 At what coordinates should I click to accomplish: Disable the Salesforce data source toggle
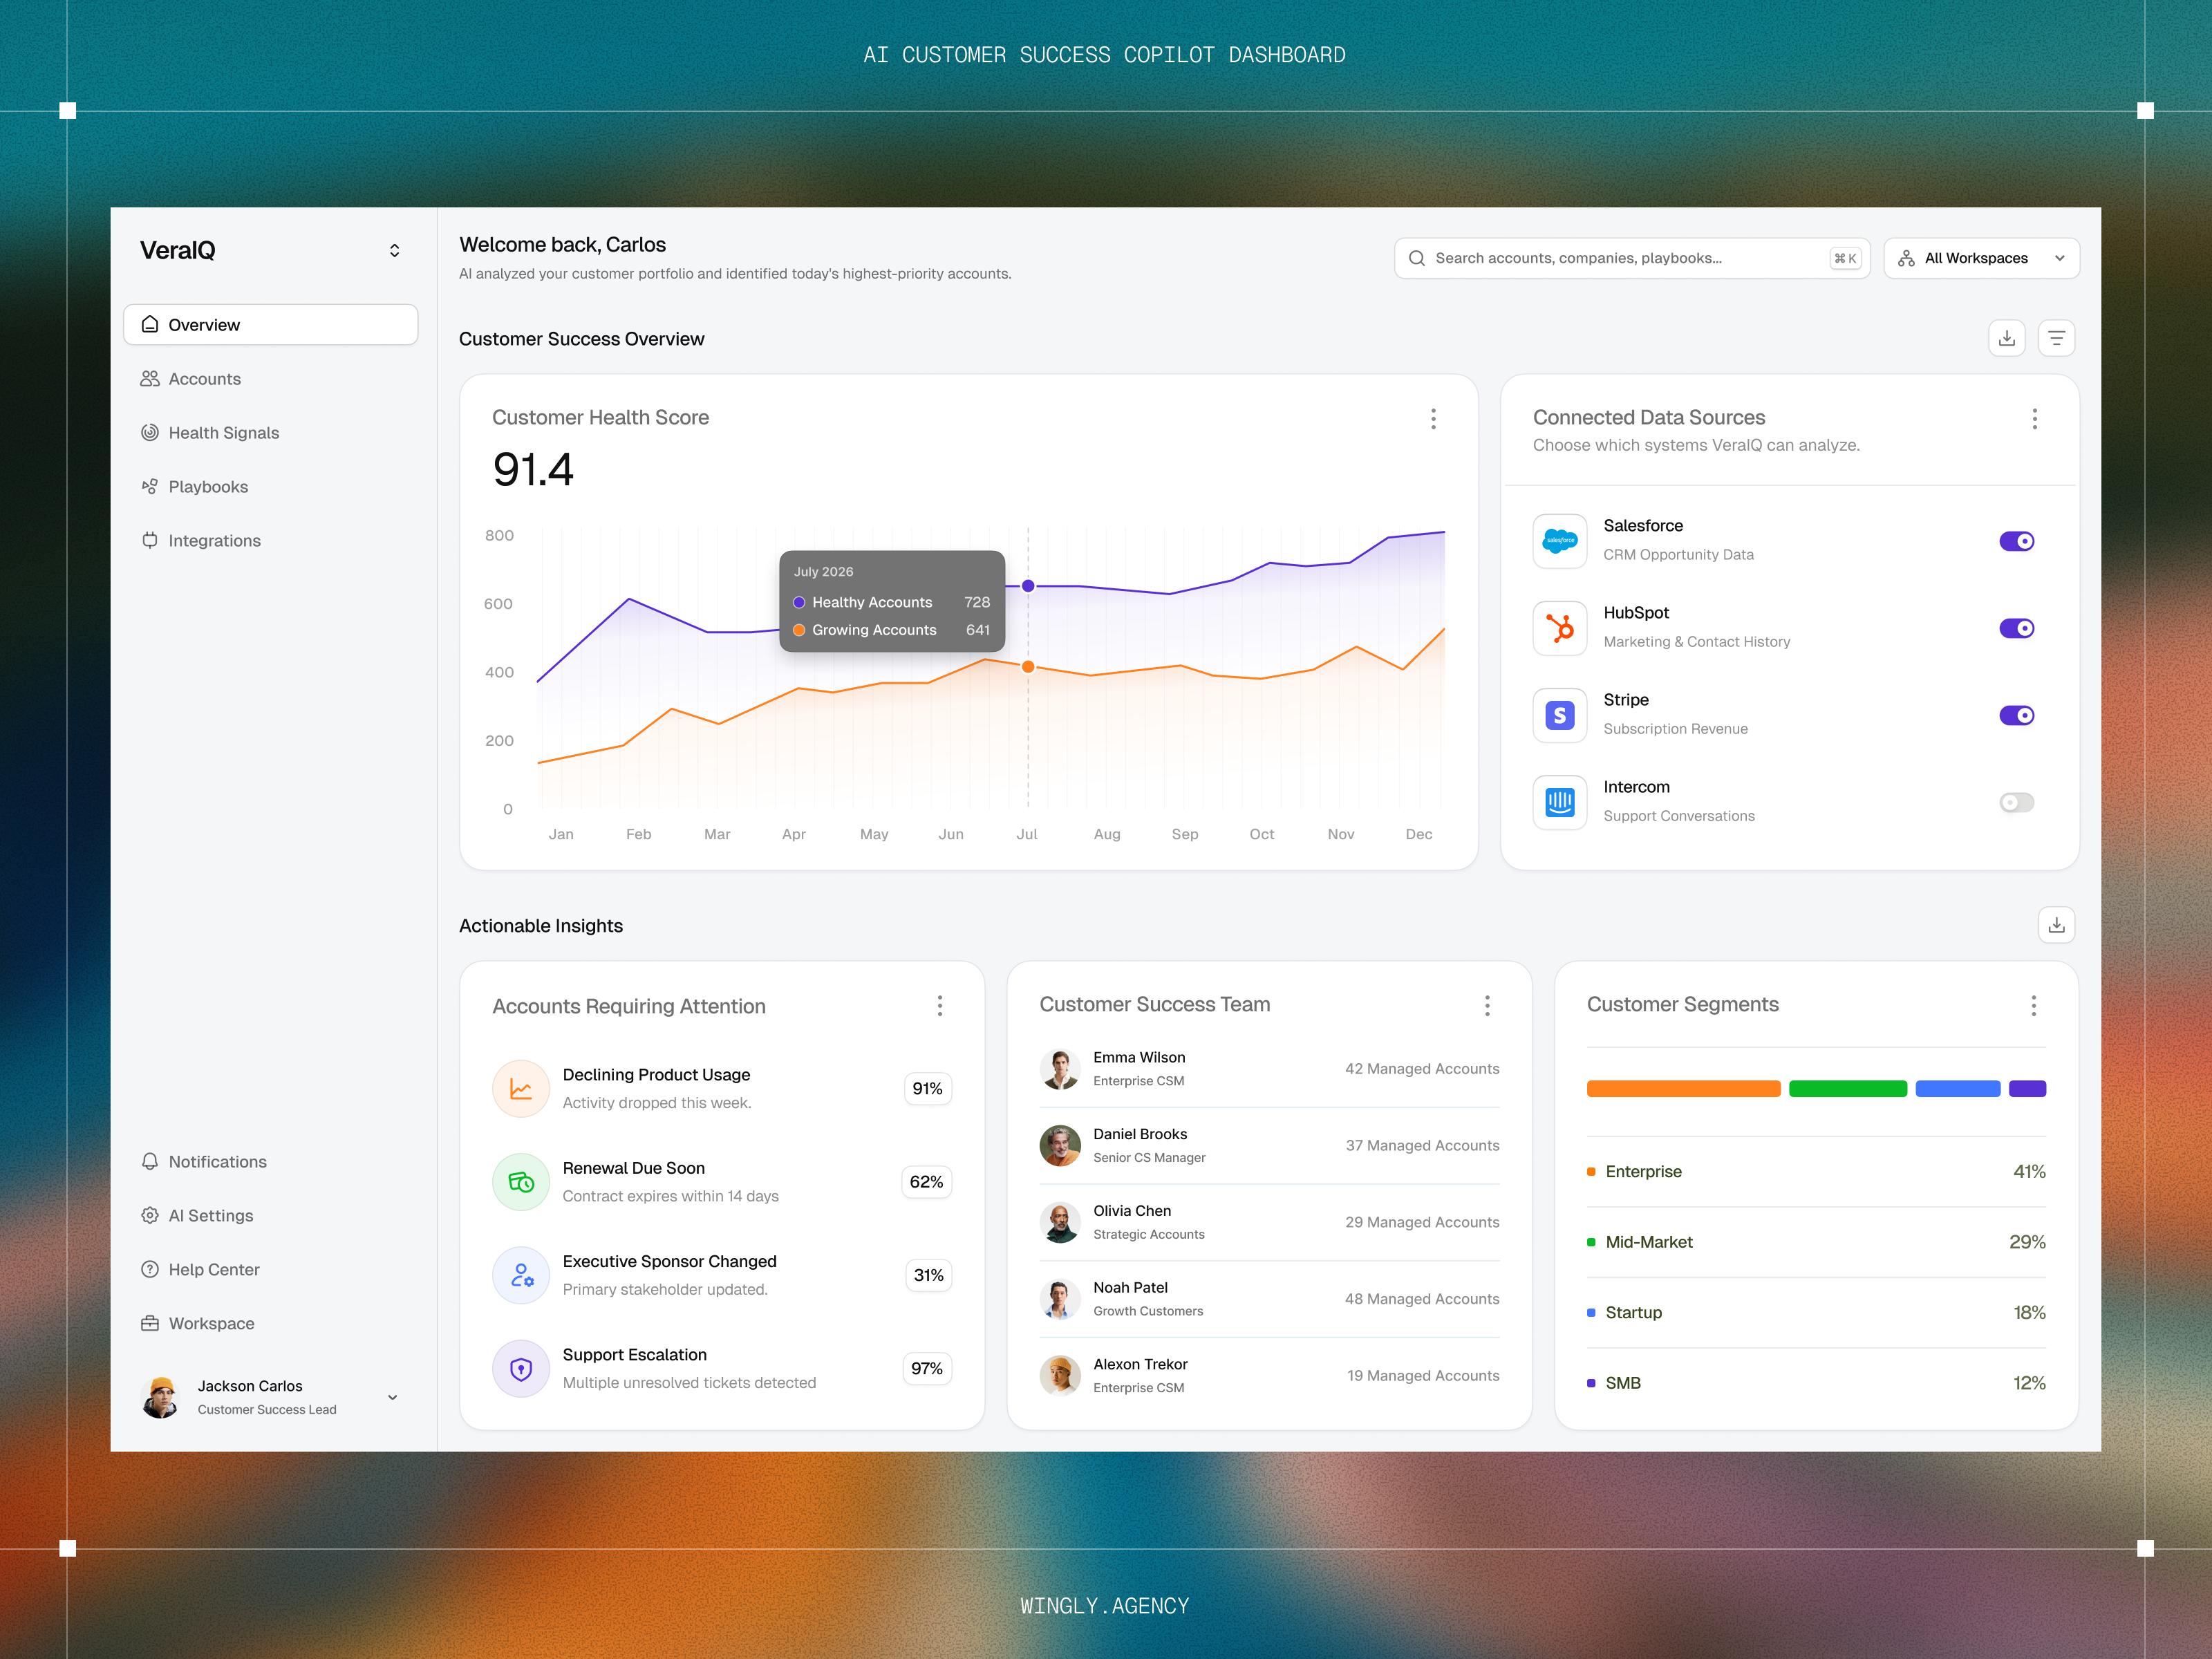pyautogui.click(x=2016, y=541)
